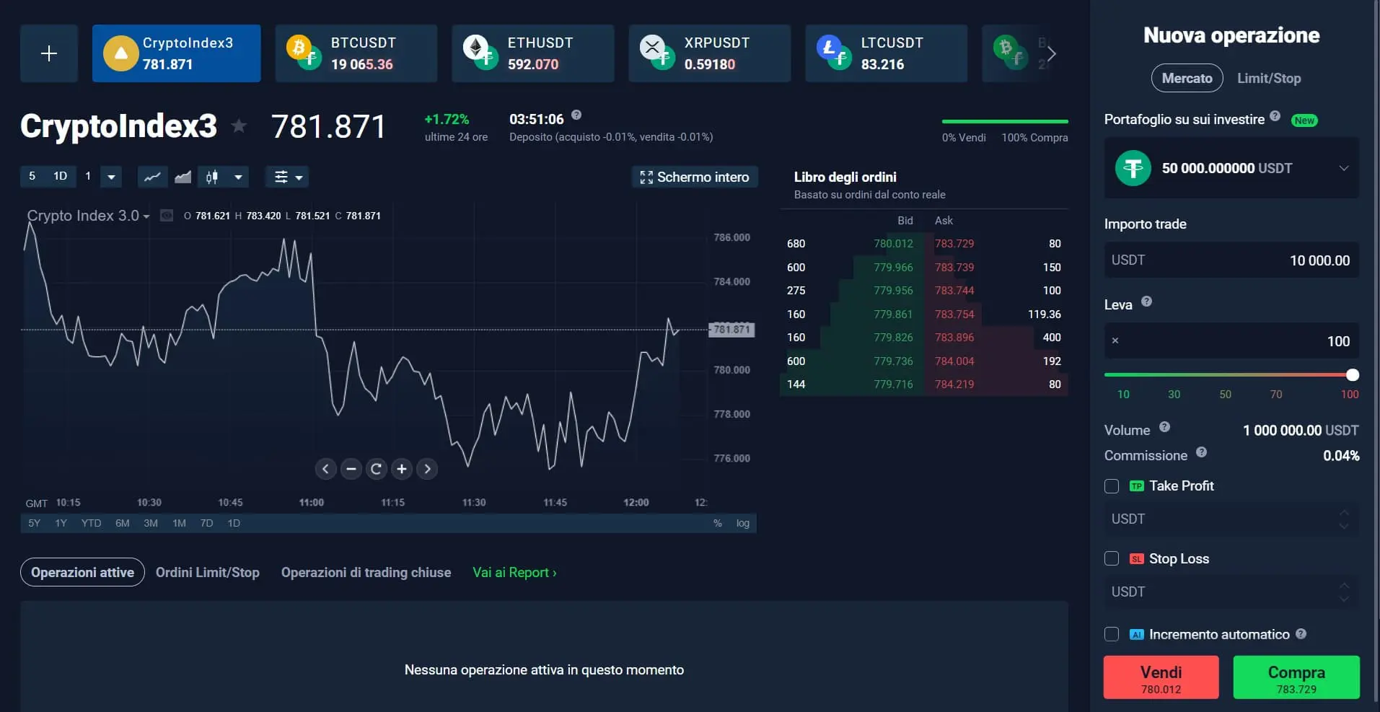Select the ETHUSDT instrument card
The height and width of the screenshot is (712, 1380).
533,53
